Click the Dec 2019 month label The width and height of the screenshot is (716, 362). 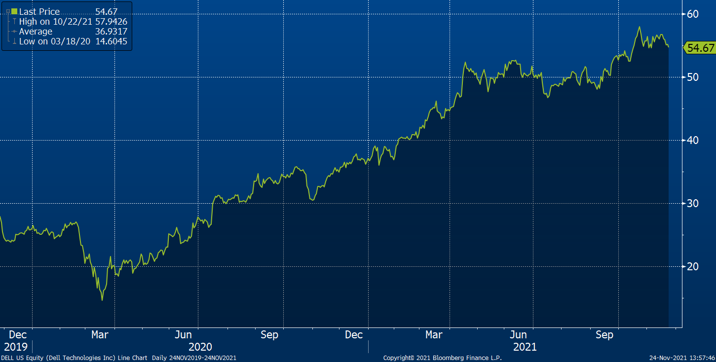tap(18, 335)
